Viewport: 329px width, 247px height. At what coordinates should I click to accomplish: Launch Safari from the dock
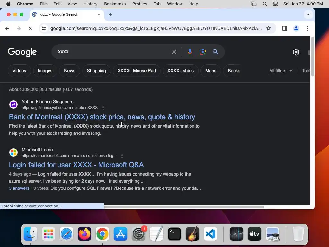pyautogui.click(x=67, y=234)
